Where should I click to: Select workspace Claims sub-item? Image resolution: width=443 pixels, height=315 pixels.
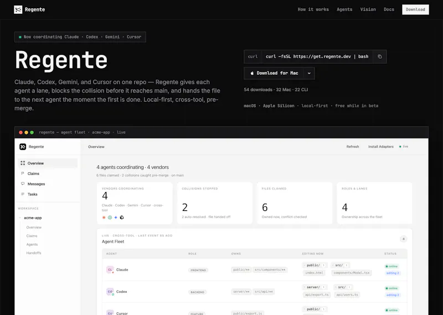coord(32,236)
